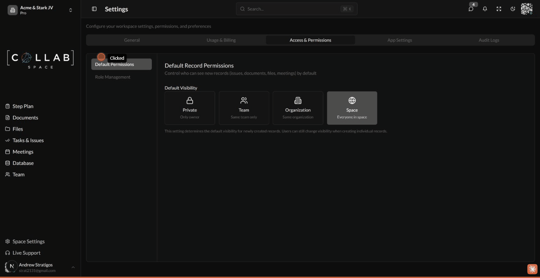Open Tasks & Issues via its checkmark icon
Screen dimensions: 540x278
[x=8, y=140]
